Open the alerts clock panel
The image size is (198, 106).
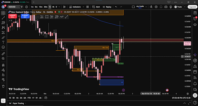click(x=195, y=19)
